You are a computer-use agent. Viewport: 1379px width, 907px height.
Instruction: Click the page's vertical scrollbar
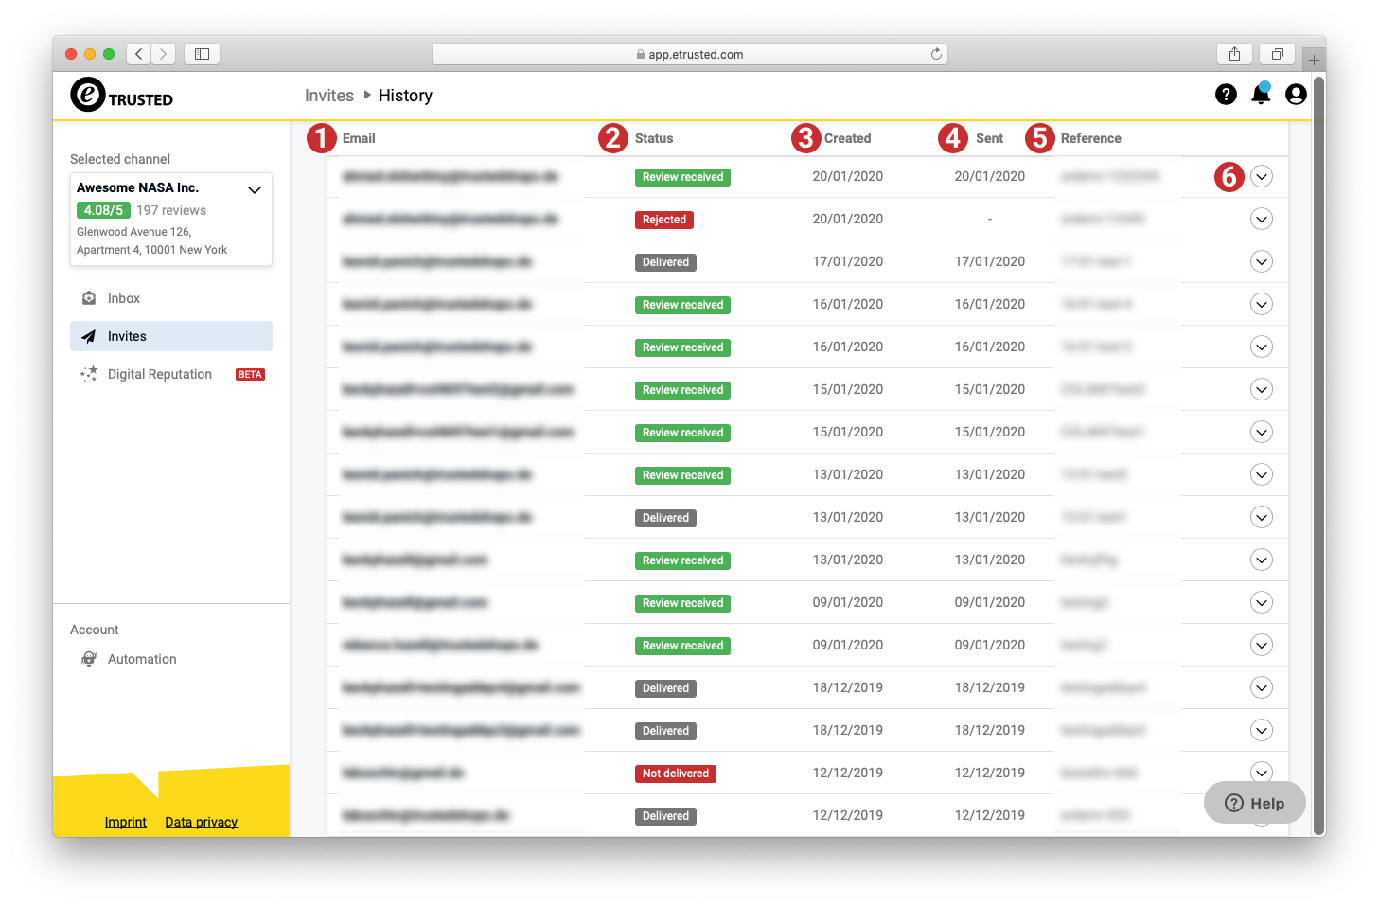[x=1318, y=454]
